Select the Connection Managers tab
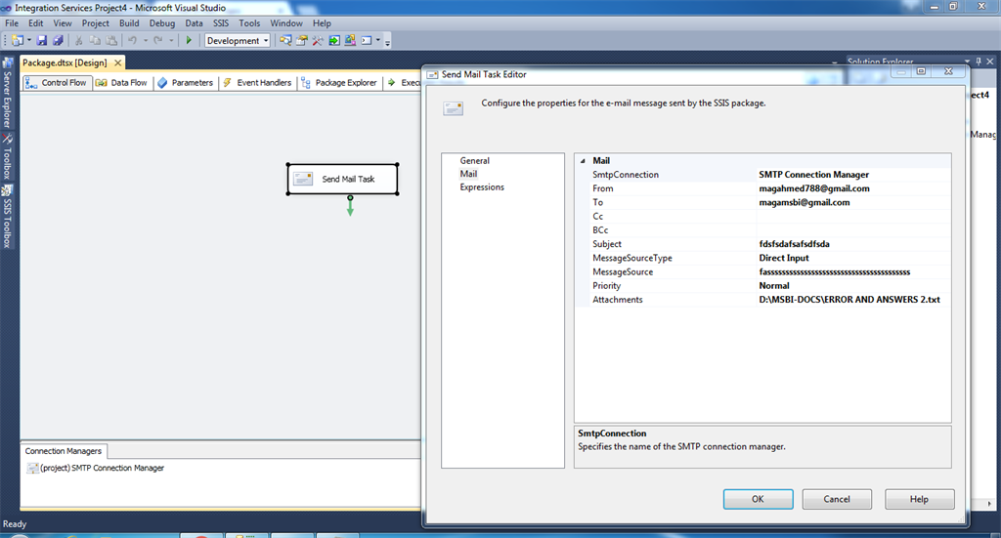The image size is (1001, 538). [64, 451]
